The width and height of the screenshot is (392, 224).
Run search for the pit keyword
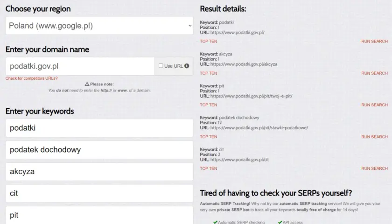click(x=374, y=105)
